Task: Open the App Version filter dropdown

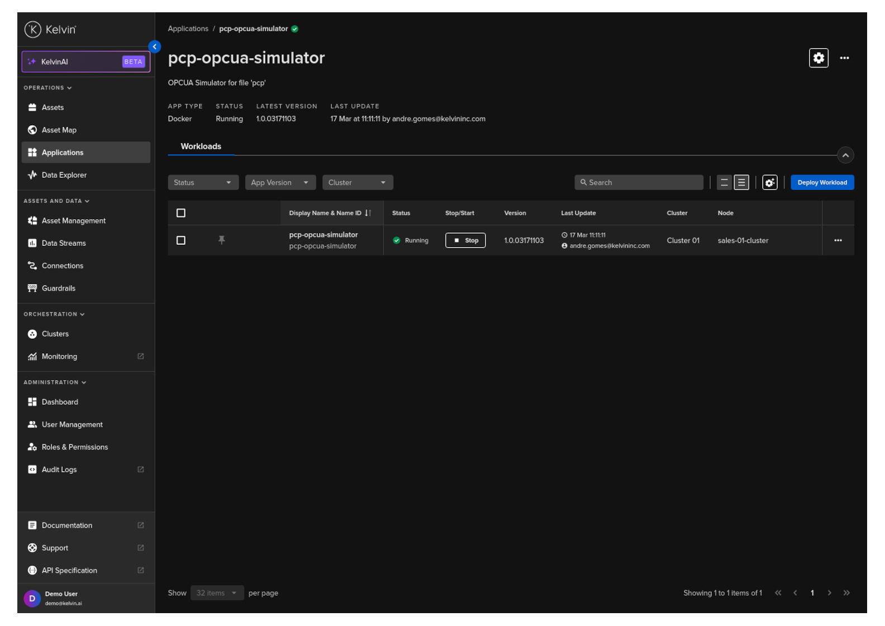Action: point(280,183)
